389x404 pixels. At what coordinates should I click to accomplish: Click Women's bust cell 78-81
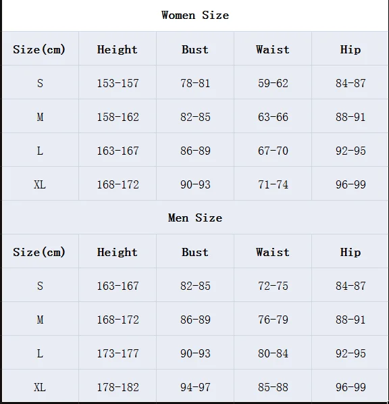click(x=195, y=83)
